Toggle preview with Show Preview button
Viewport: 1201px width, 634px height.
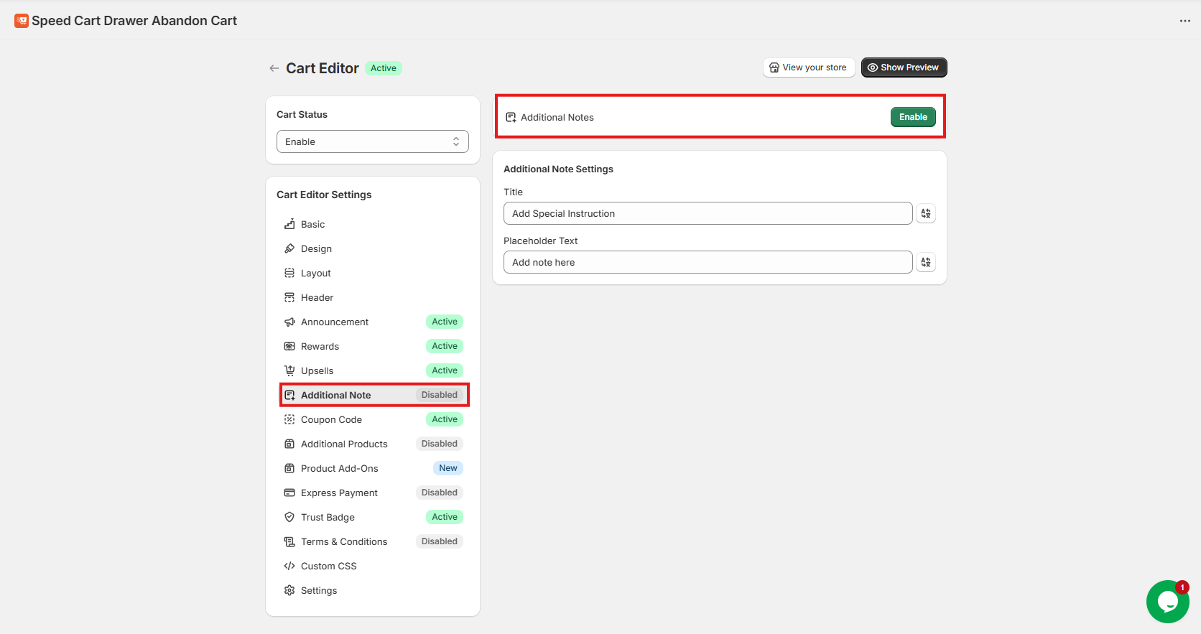pos(903,67)
